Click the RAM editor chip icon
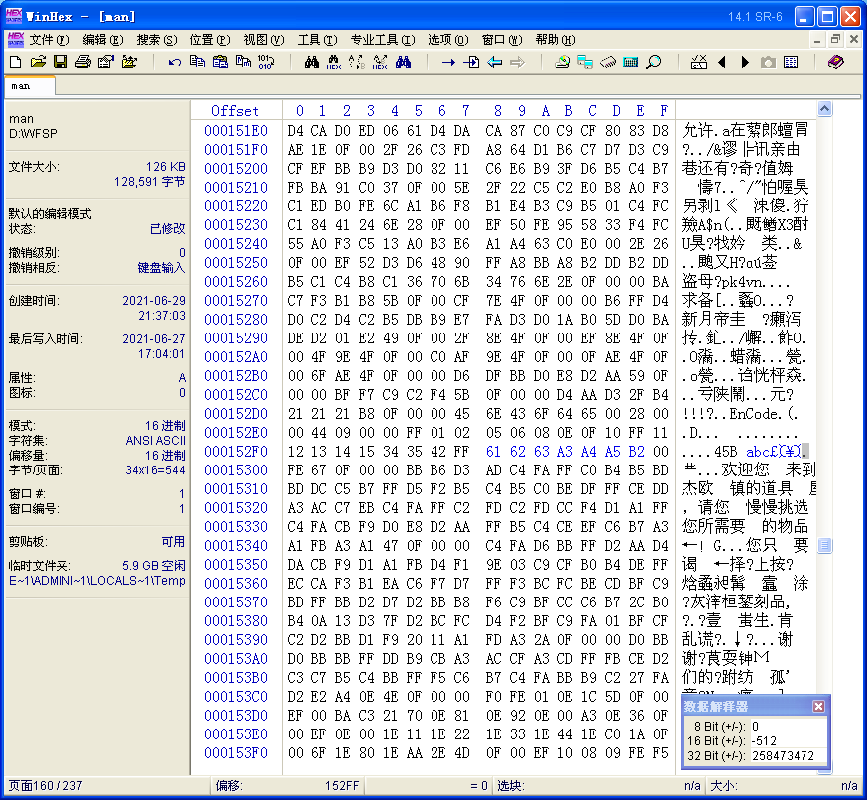867x800 pixels. coord(607,63)
